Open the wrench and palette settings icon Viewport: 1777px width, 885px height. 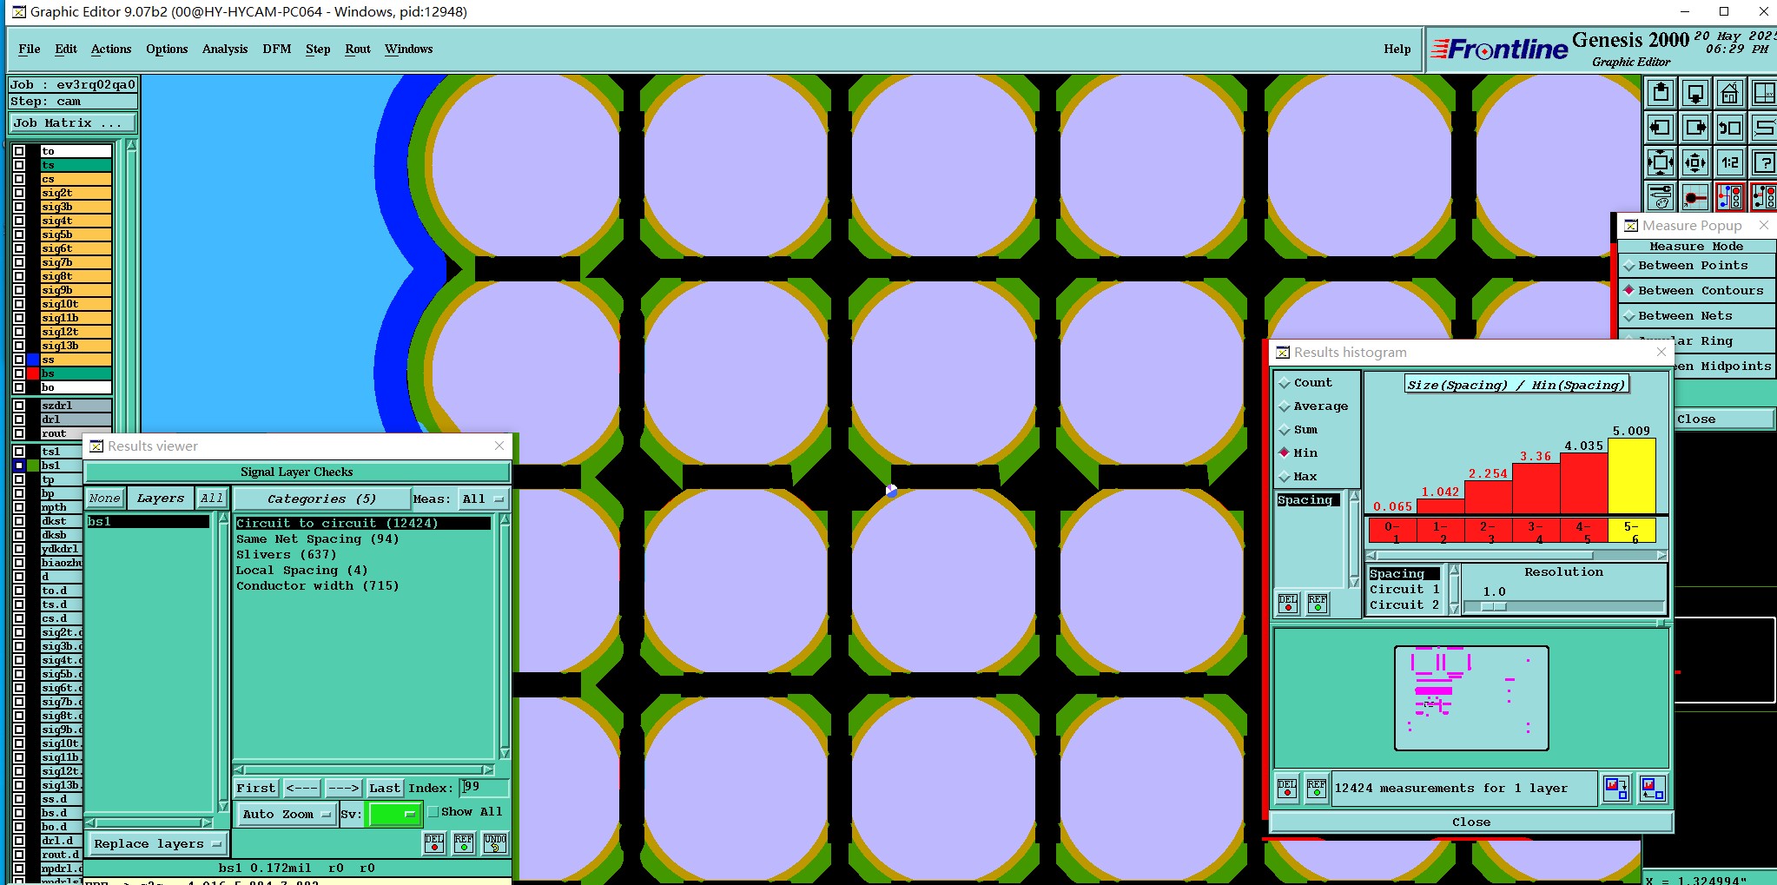(1661, 197)
